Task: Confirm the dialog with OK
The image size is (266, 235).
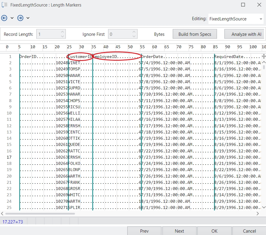Action: tap(214, 231)
